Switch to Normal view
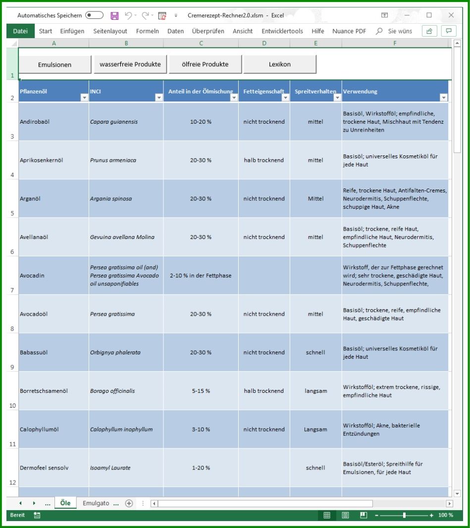This screenshot has width=470, height=528. pos(327,515)
